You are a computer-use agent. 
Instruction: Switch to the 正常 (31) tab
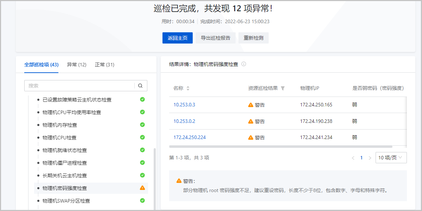[x=104, y=65]
